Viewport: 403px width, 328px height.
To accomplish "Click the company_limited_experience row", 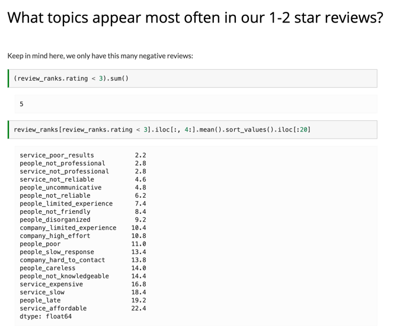I will [68, 228].
